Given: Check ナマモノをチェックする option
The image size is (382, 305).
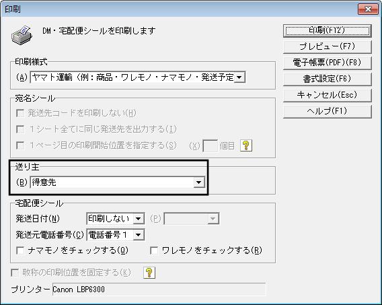Looking at the screenshot, I should click(x=20, y=250).
